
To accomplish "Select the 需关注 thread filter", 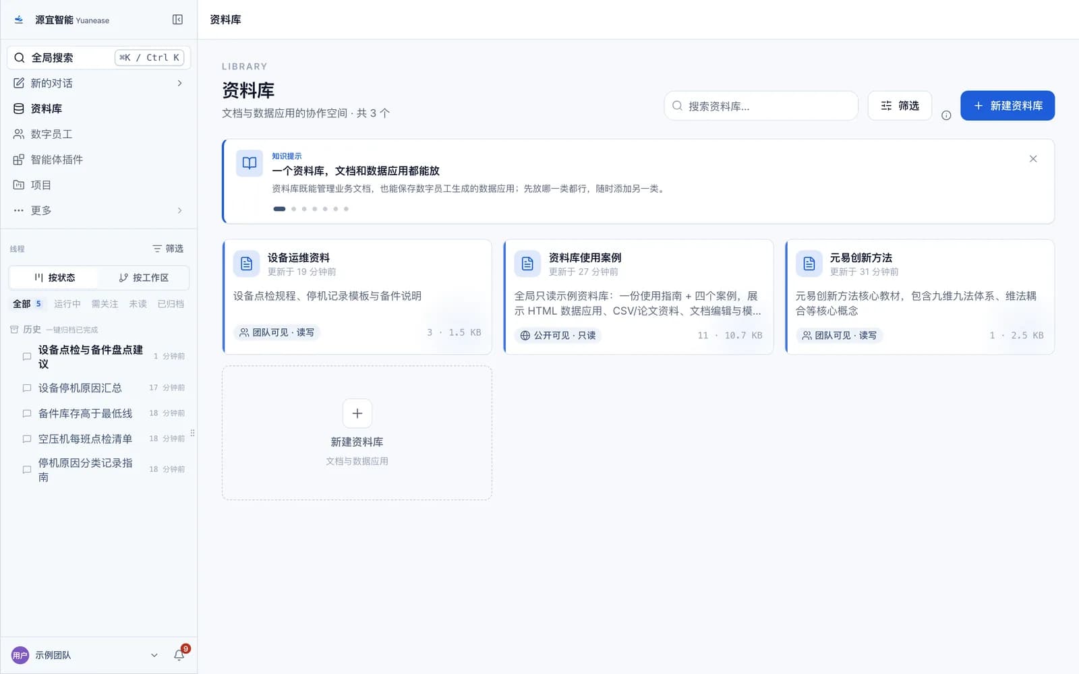I will [105, 304].
